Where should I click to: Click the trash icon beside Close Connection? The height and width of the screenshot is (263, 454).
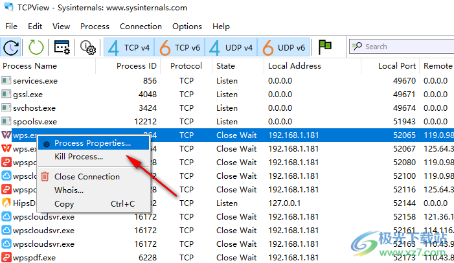(x=45, y=176)
